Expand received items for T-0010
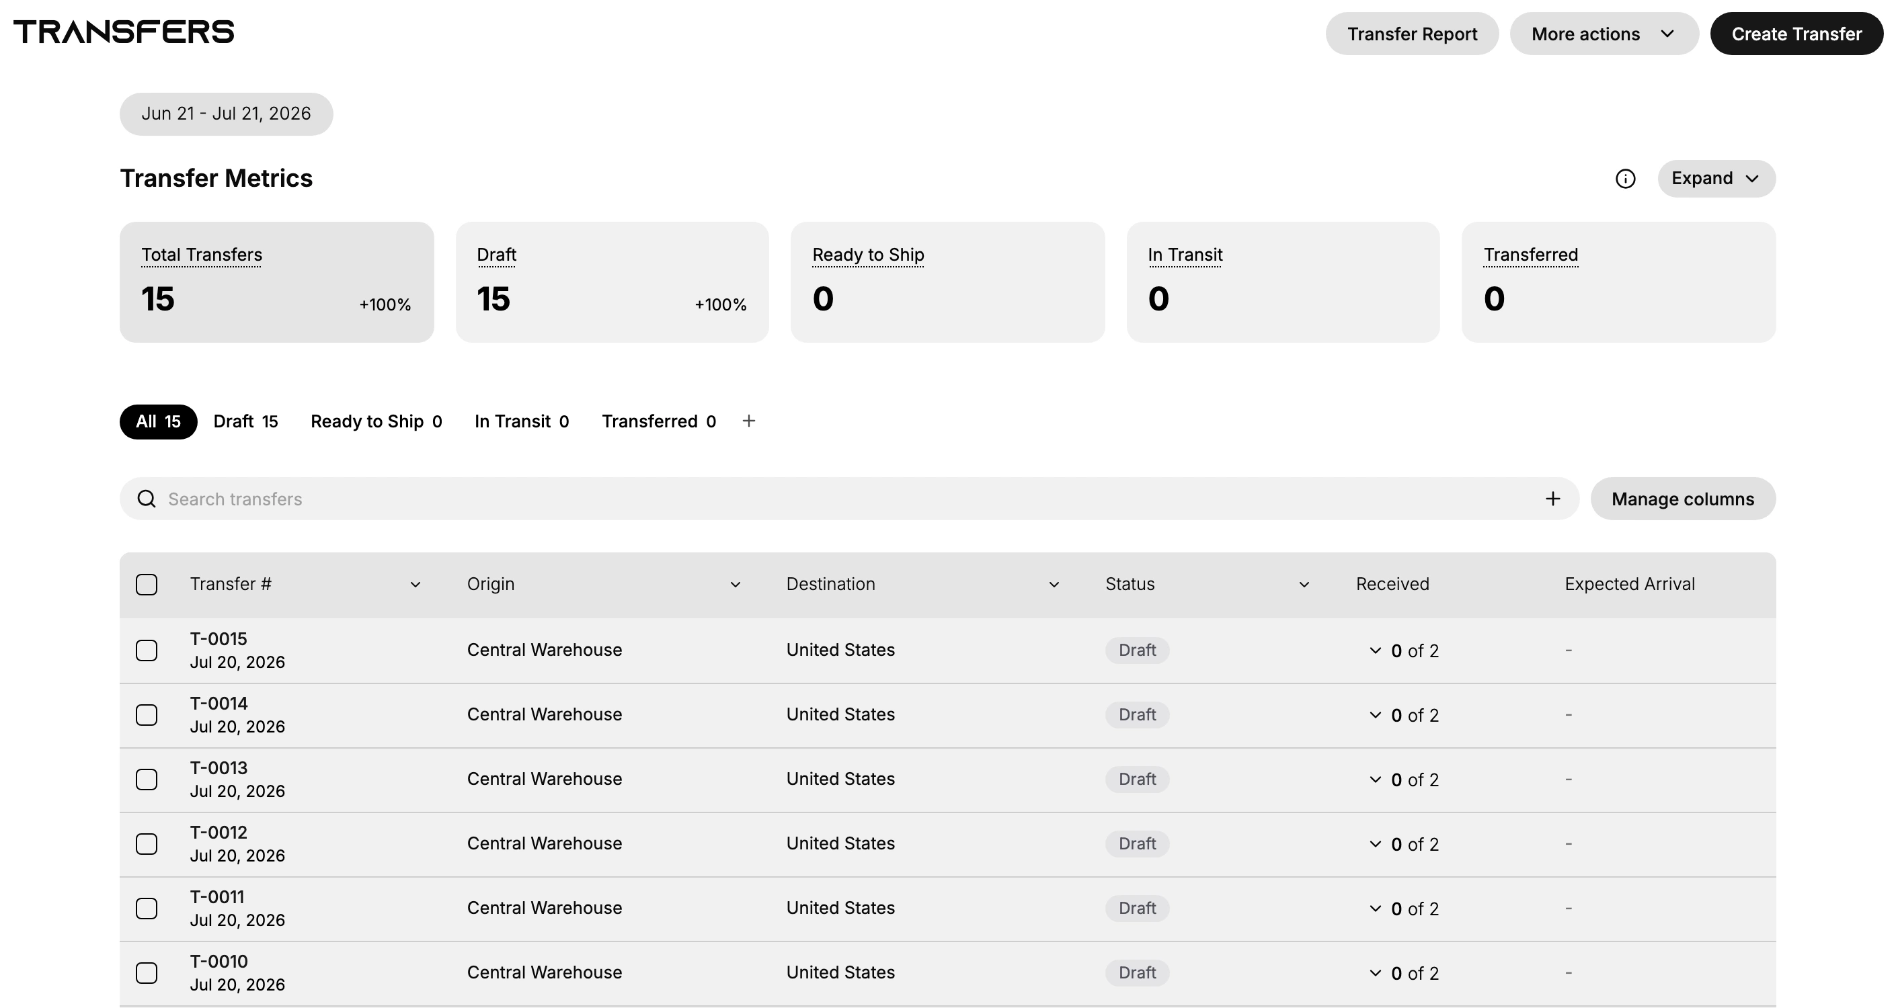This screenshot has width=1896, height=1008. 1375,972
